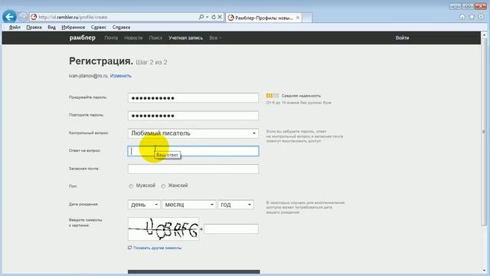Image resolution: width=490 pixels, height=276 pixels.
Task: Open the Favorites star icon
Action: [472, 17]
